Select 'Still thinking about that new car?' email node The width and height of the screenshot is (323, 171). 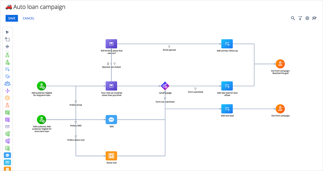pos(111,44)
